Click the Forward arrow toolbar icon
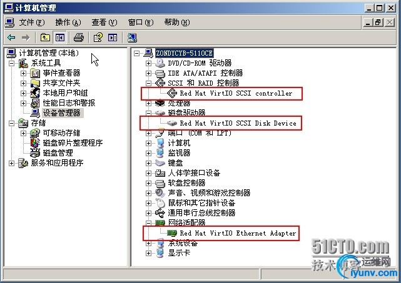The width and height of the screenshot is (401, 283). (26, 38)
